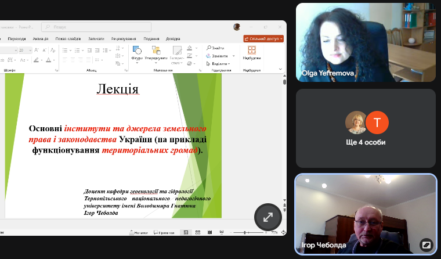Click font color A swatch

pos(48,60)
